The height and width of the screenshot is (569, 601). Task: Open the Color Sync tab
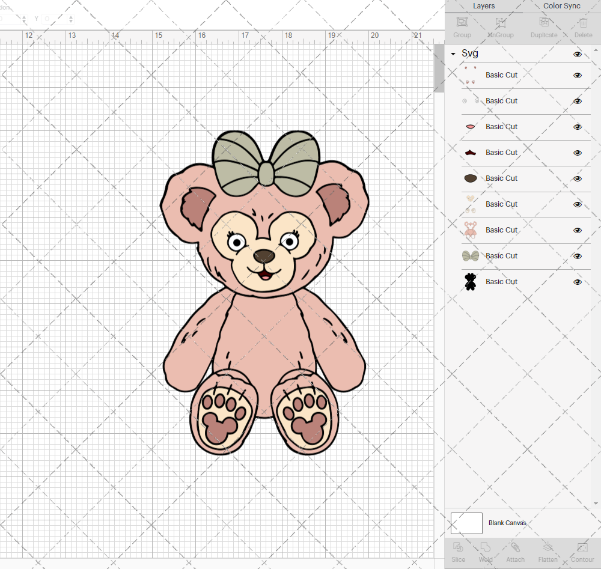point(561,6)
